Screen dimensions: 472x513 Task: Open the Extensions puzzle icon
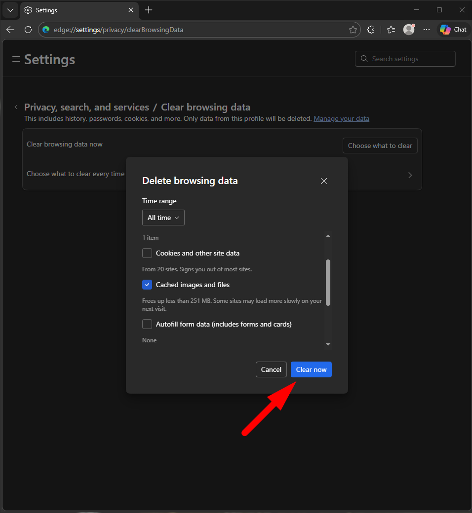pyautogui.click(x=371, y=30)
